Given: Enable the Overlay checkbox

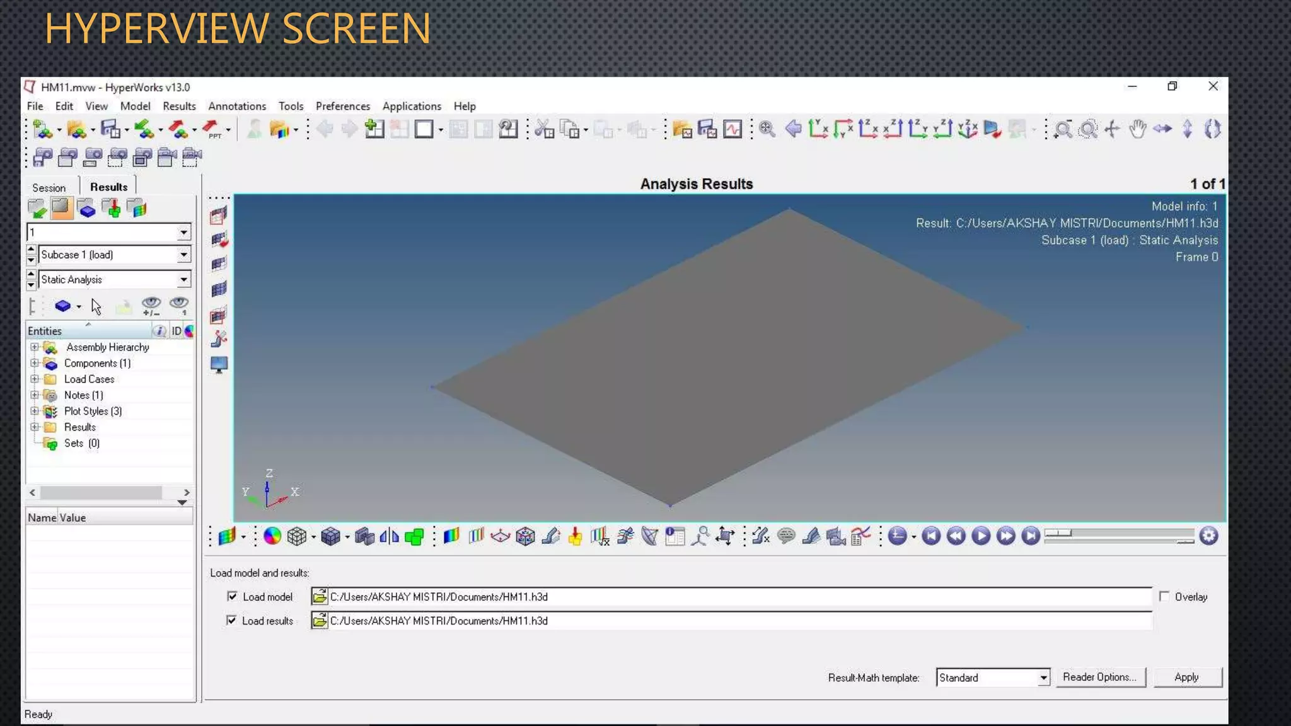Looking at the screenshot, I should 1164,596.
